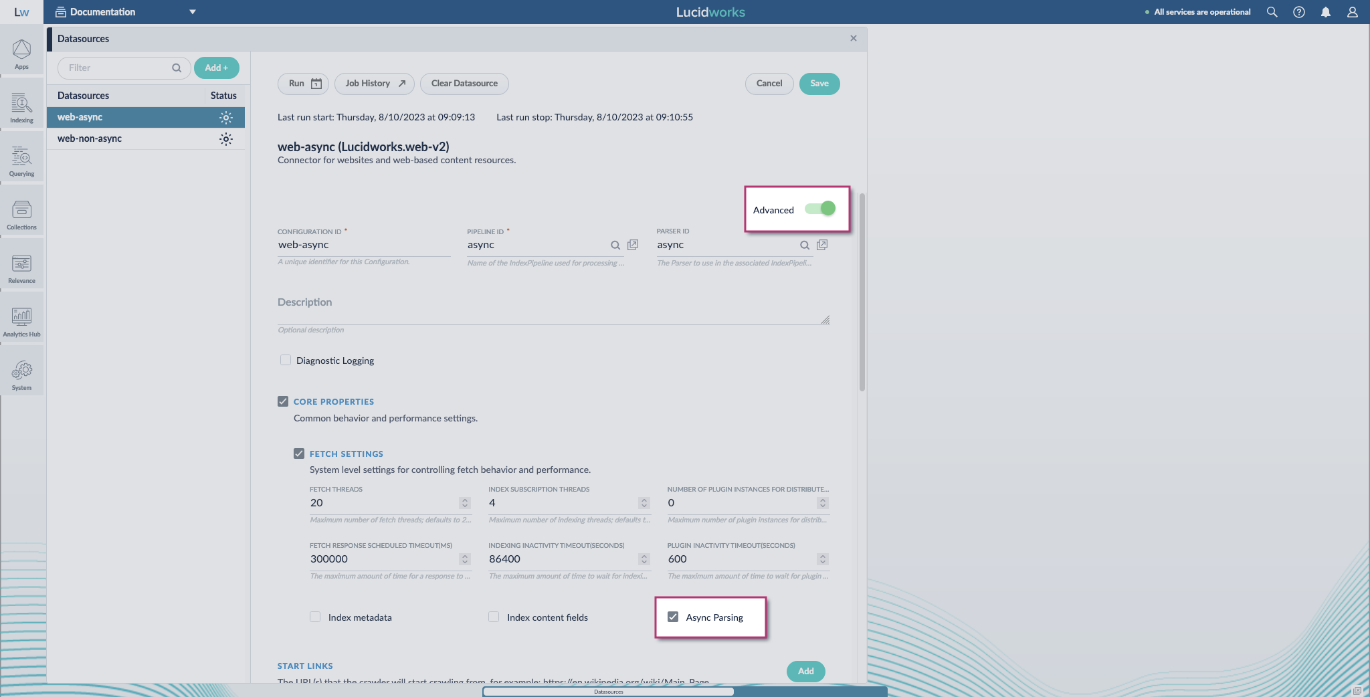Uncheck the Fetch Settings checkbox
1370x697 pixels.
(299, 454)
